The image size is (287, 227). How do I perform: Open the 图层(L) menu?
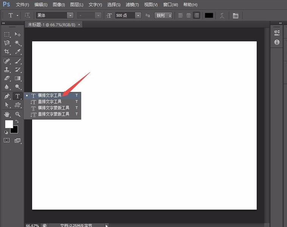[x=76, y=5]
